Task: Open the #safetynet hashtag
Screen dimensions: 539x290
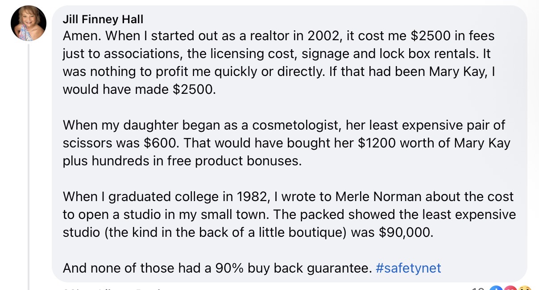Action: (408, 268)
